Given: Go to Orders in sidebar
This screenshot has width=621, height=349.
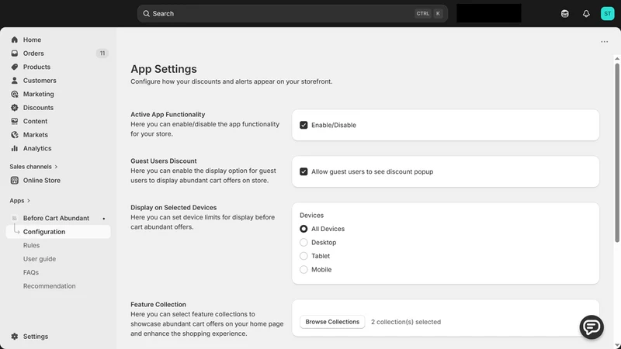Looking at the screenshot, I should pos(33,53).
